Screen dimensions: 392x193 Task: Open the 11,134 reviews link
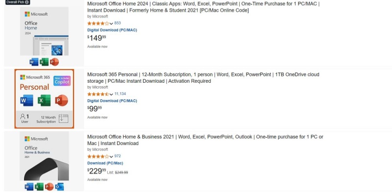[x=120, y=94]
